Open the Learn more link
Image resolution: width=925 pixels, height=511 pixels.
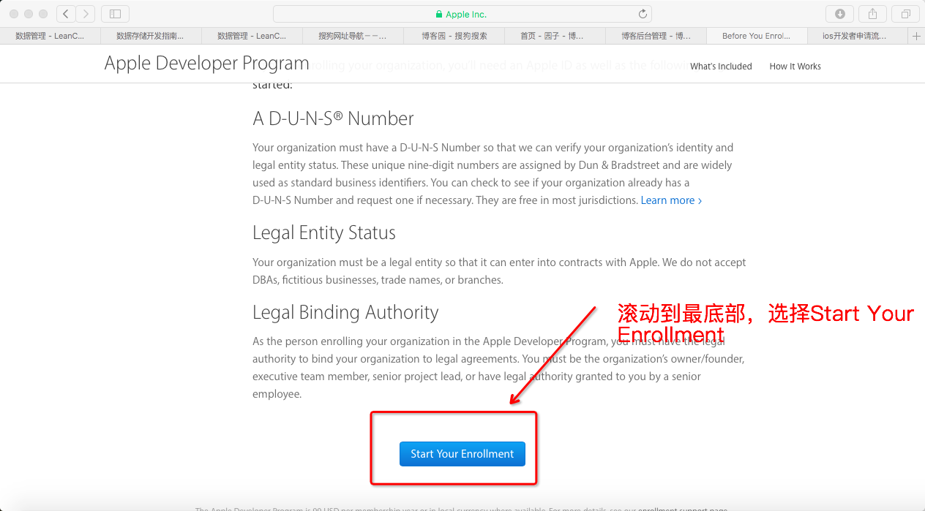click(671, 200)
